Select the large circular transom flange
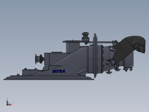 coord(95,55)
